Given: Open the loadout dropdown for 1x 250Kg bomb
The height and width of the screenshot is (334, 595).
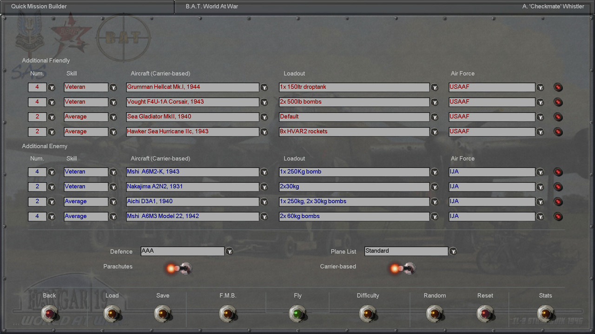Looking at the screenshot, I should (435, 172).
